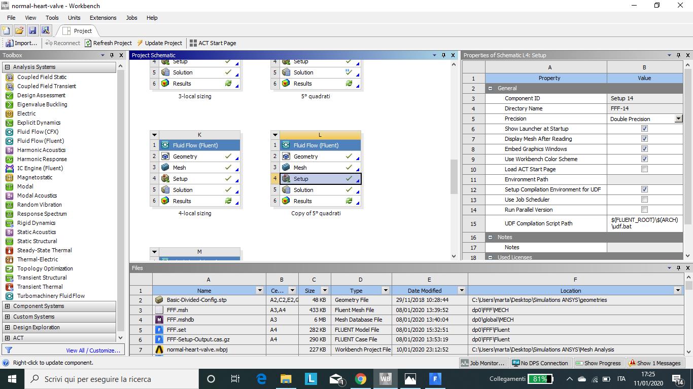693x389 pixels.
Task: Toggle Display Mesh After Reading checkbox
Action: [x=644, y=139]
